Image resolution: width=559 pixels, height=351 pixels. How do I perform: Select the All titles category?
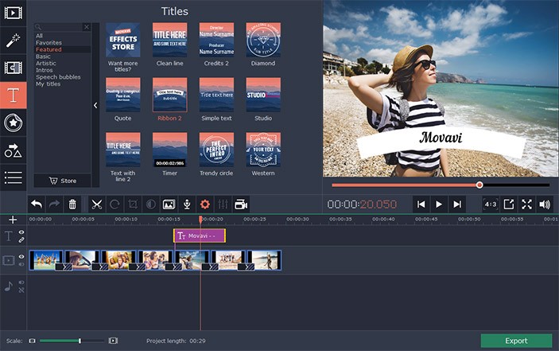click(x=39, y=36)
